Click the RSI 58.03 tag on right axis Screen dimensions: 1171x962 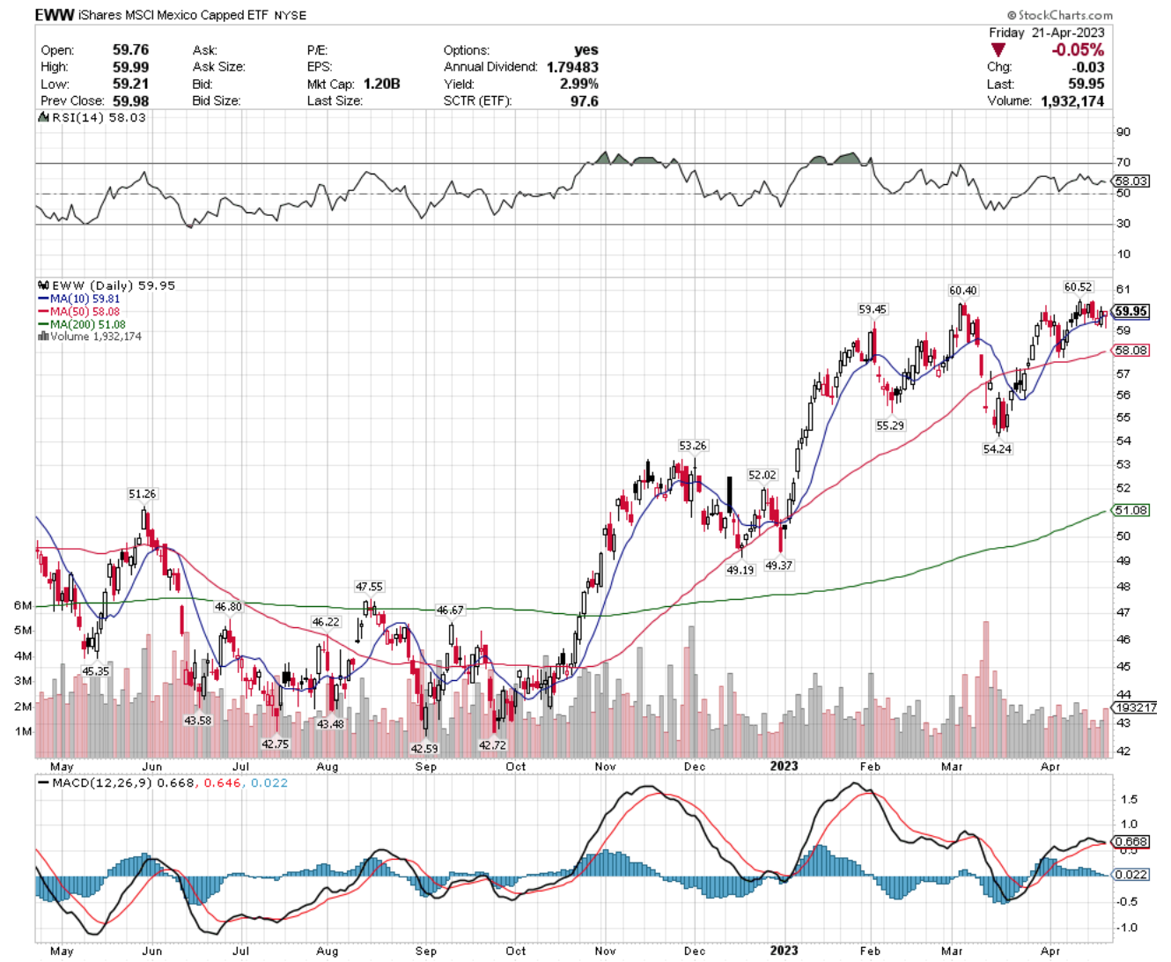click(x=1131, y=181)
